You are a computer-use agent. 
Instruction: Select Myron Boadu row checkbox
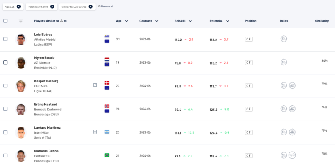click(x=5, y=62)
